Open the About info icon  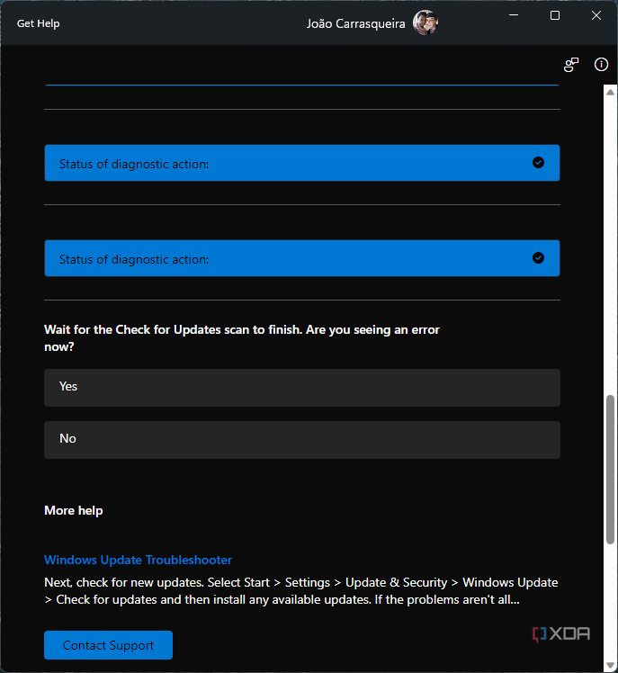coord(601,65)
